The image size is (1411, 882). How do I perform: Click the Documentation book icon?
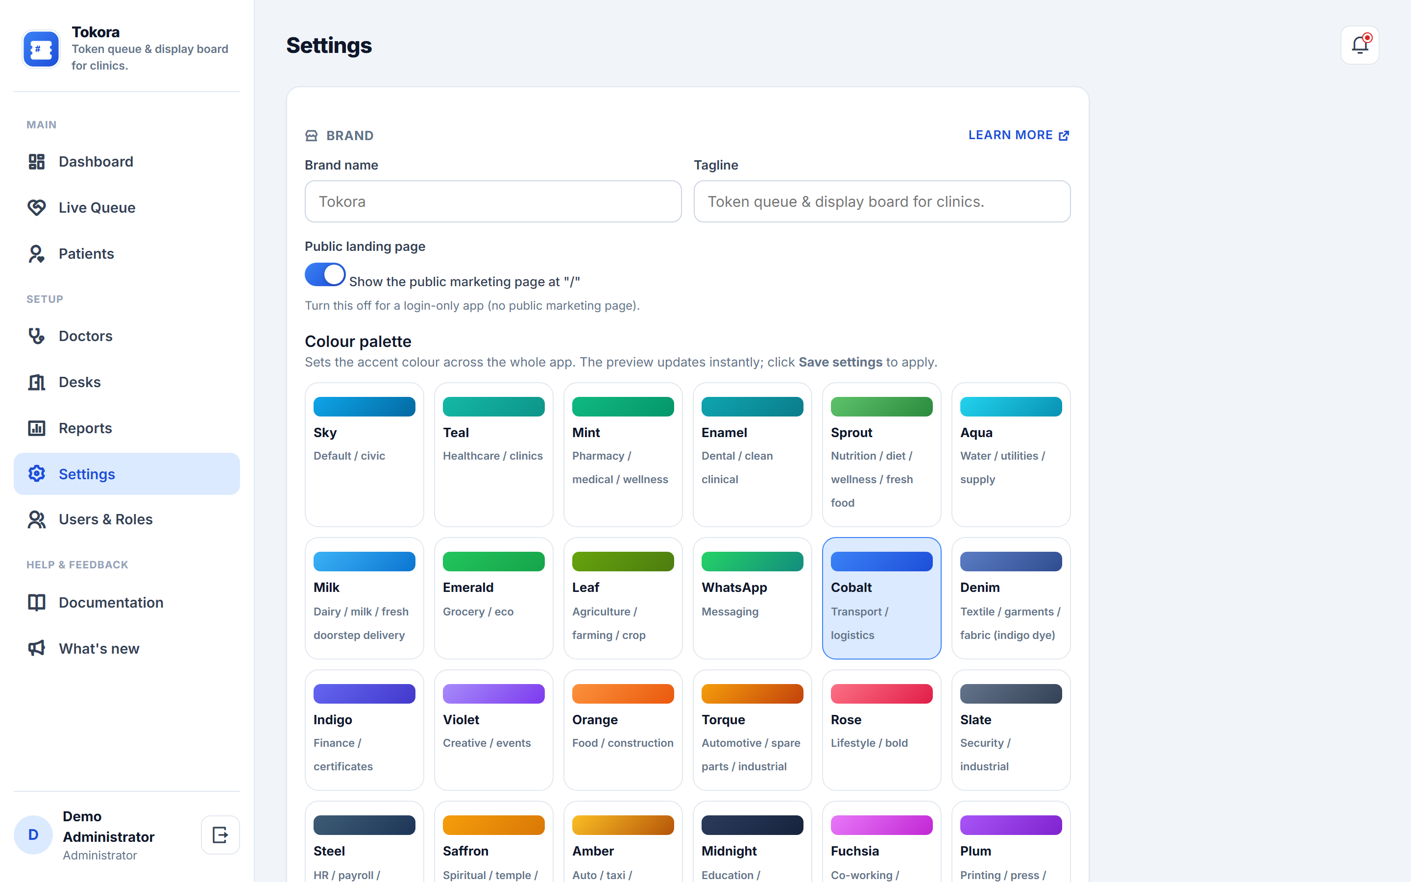coord(37,603)
